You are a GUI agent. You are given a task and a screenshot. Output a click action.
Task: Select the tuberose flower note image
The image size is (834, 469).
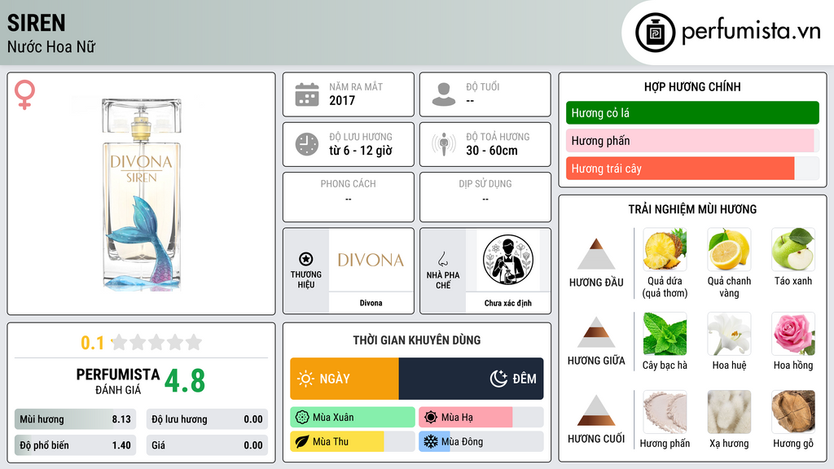pyautogui.click(x=729, y=333)
